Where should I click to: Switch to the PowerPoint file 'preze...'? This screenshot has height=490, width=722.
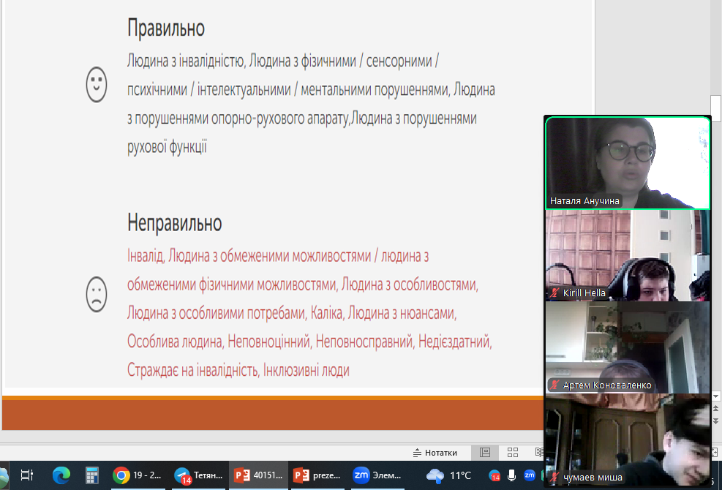(317, 475)
